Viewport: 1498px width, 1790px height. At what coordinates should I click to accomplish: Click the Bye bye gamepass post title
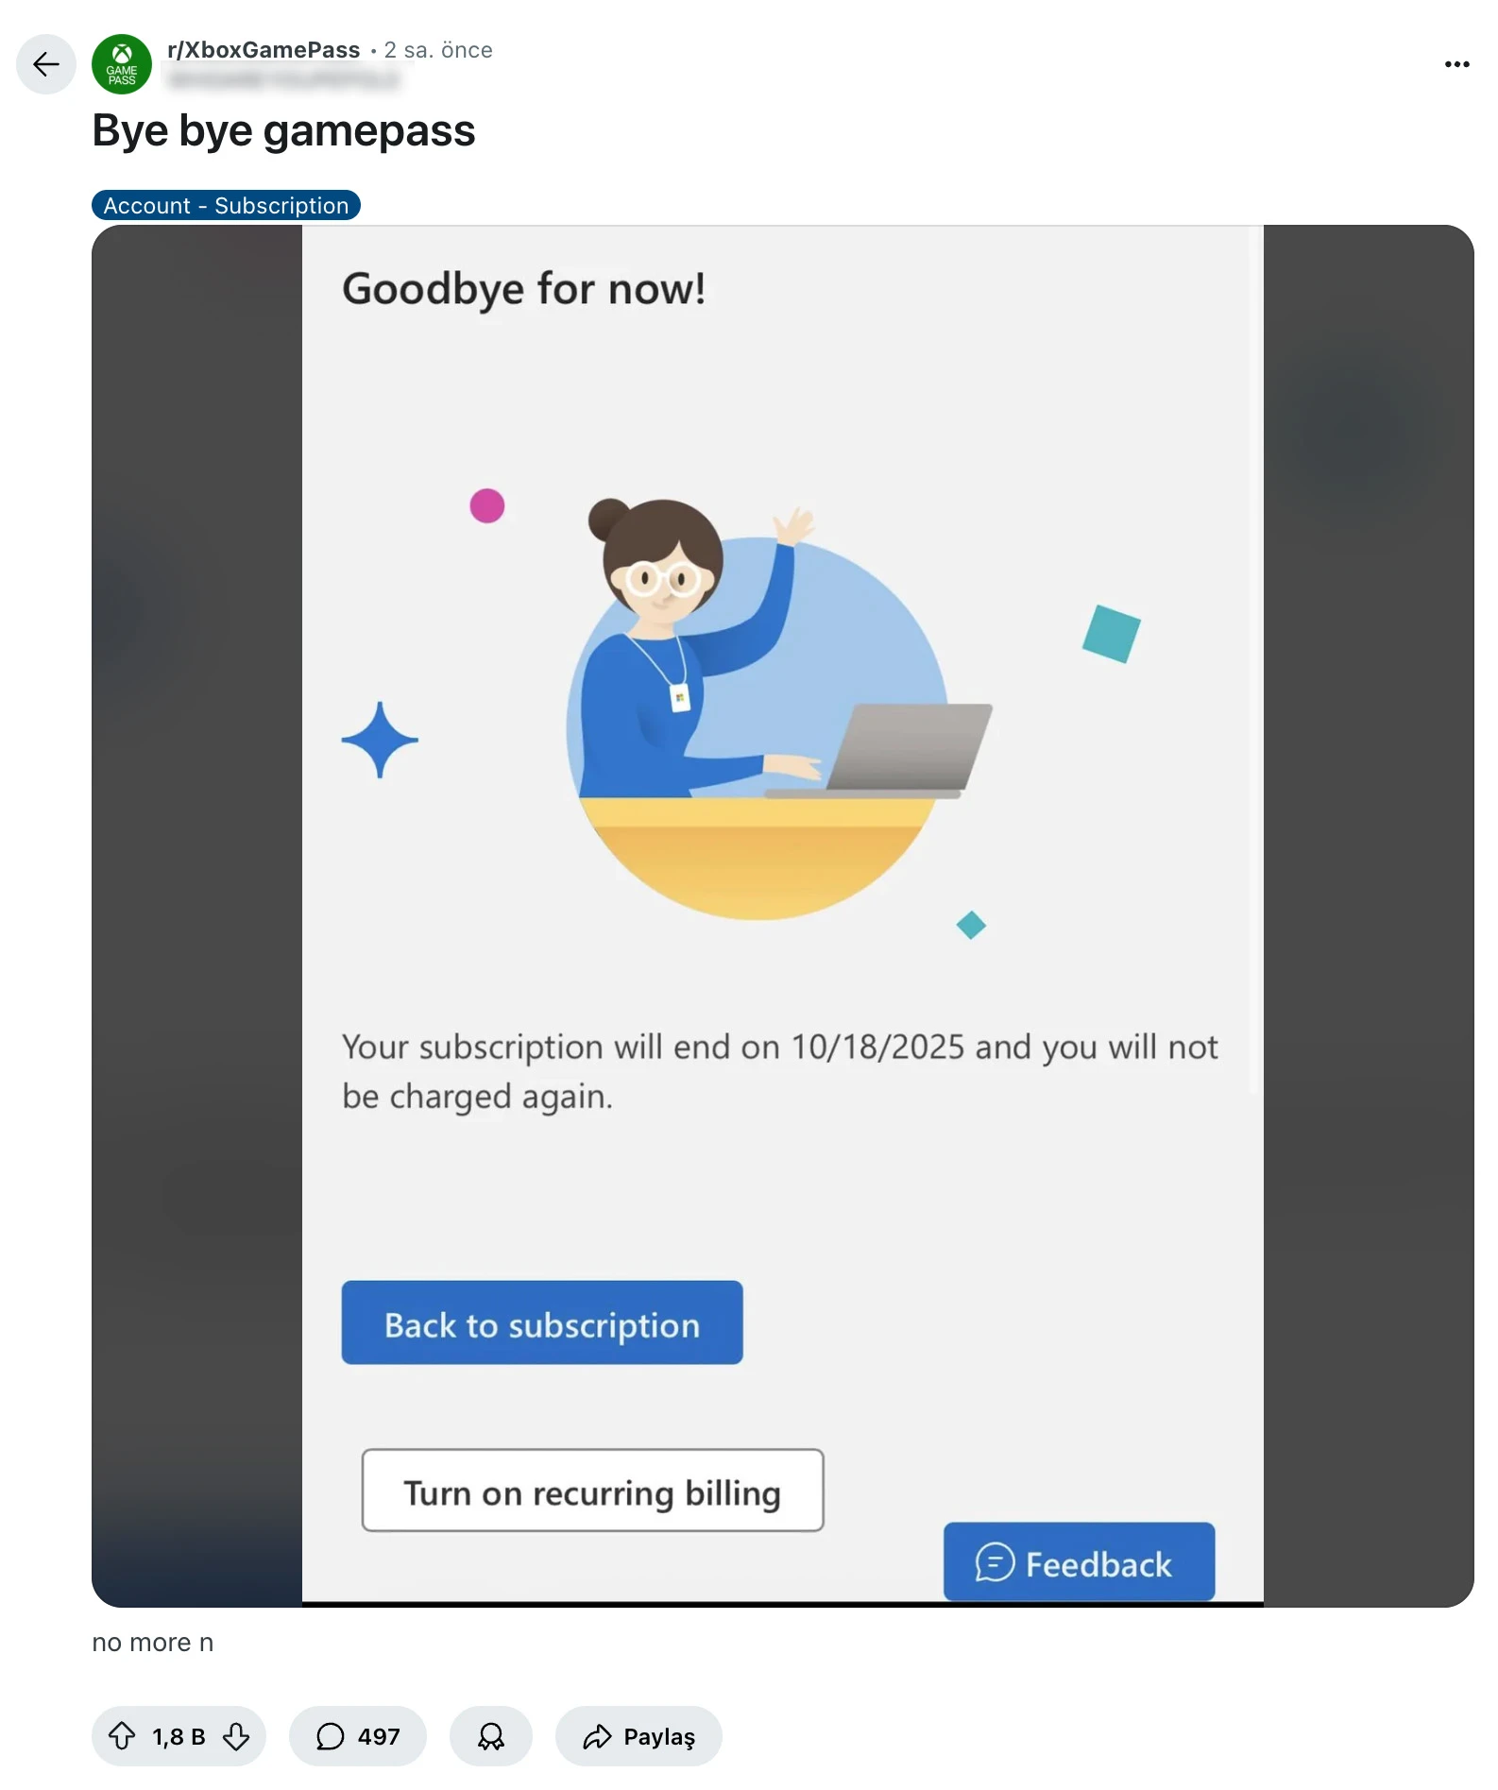point(283,130)
